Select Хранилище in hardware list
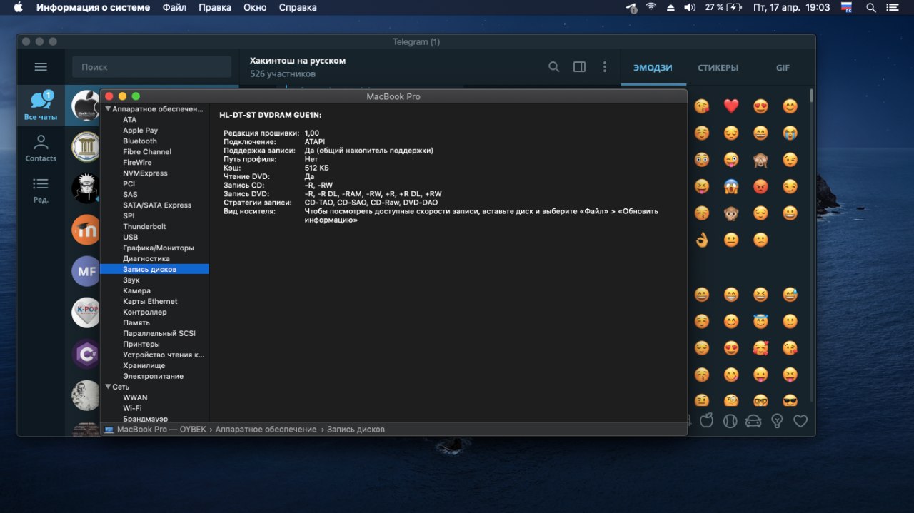This screenshot has height=513, width=914. [144, 366]
